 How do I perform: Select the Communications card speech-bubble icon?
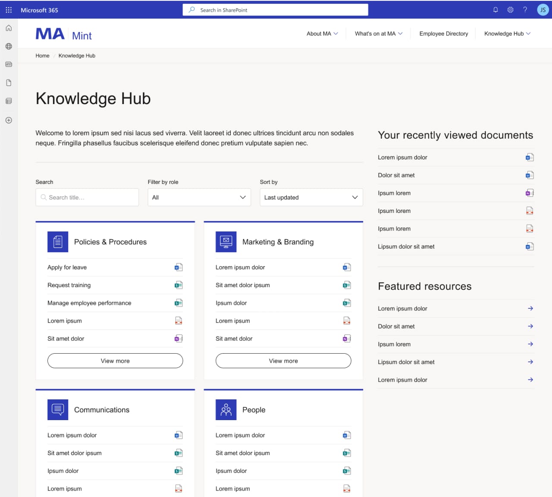pyautogui.click(x=58, y=409)
